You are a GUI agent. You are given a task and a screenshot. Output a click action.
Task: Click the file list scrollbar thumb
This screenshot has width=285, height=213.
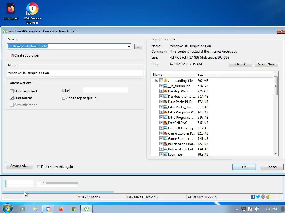276,86
